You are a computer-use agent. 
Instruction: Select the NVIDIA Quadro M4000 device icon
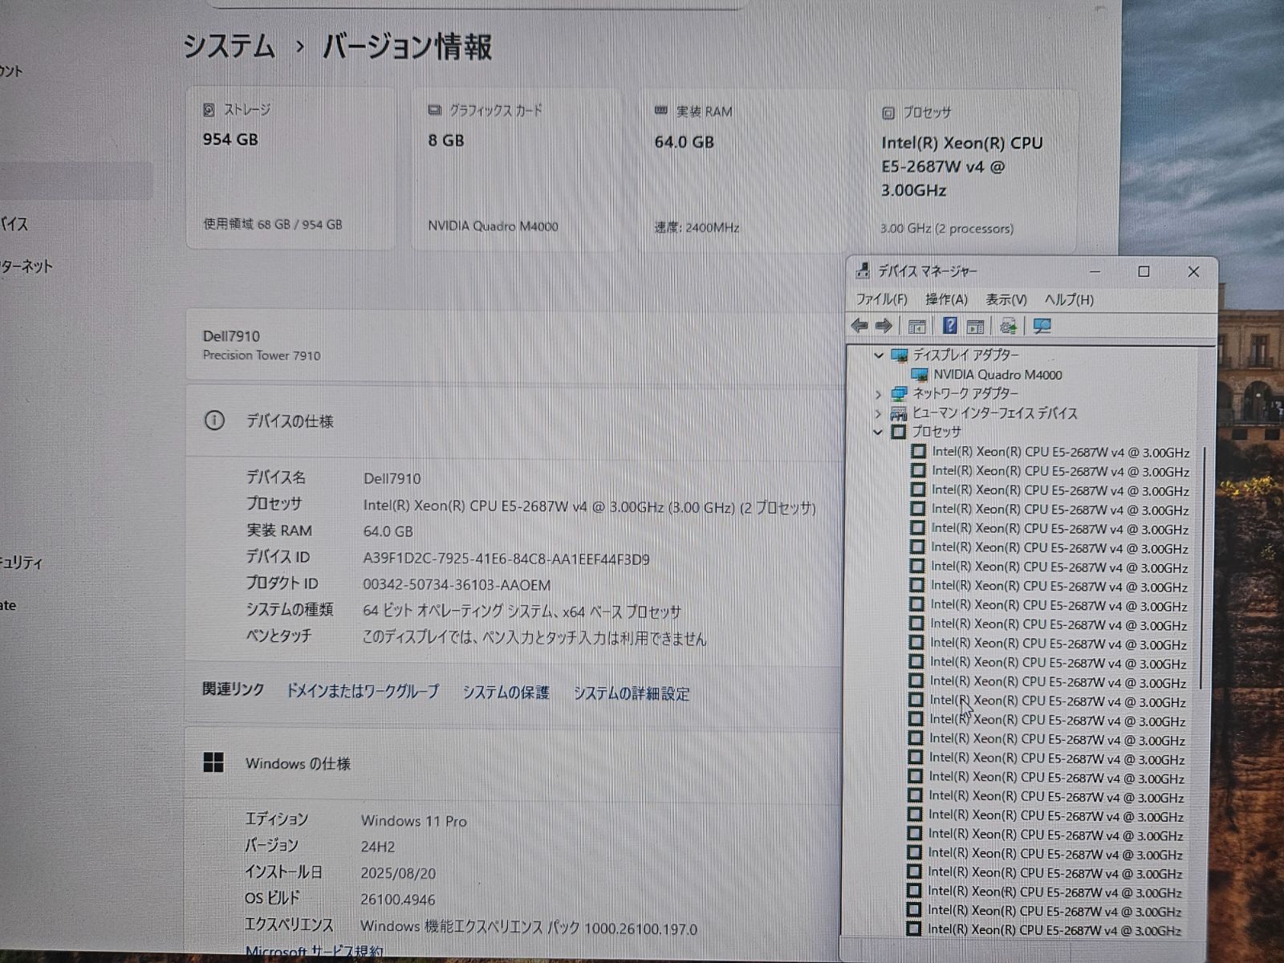[x=920, y=375]
